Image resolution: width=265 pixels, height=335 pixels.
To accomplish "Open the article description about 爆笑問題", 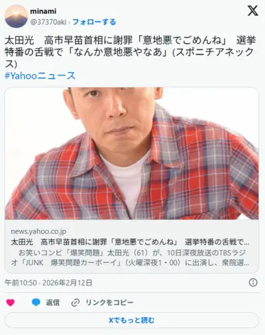I will [x=131, y=258].
